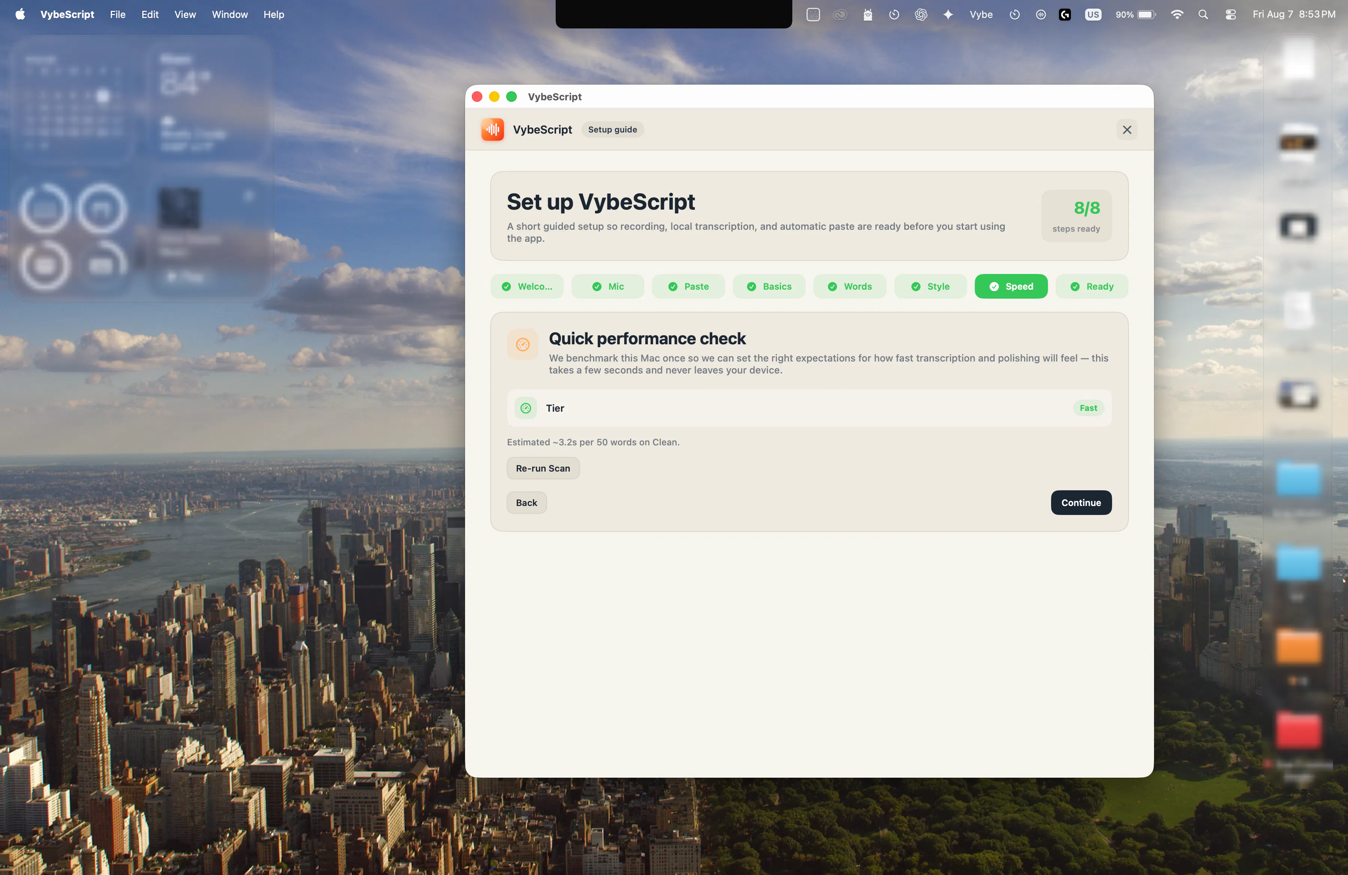Click the battery 90% indicator
This screenshot has width=1348, height=875.
pyautogui.click(x=1135, y=14)
